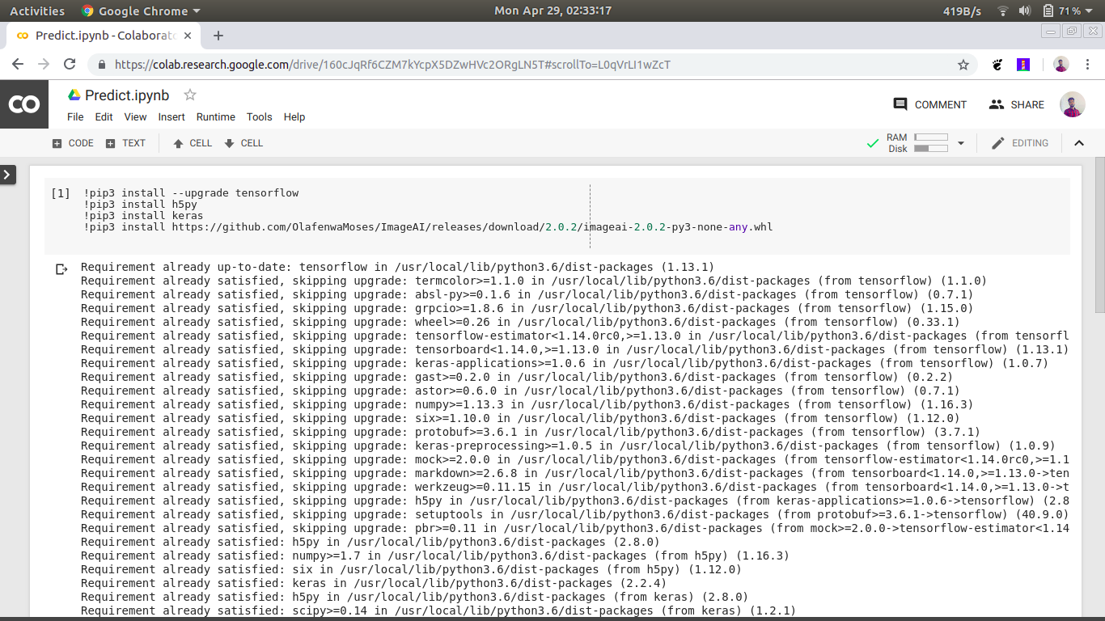Image resolution: width=1105 pixels, height=621 pixels.
Task: Click the SHARE button
Action: pyautogui.click(x=1017, y=104)
